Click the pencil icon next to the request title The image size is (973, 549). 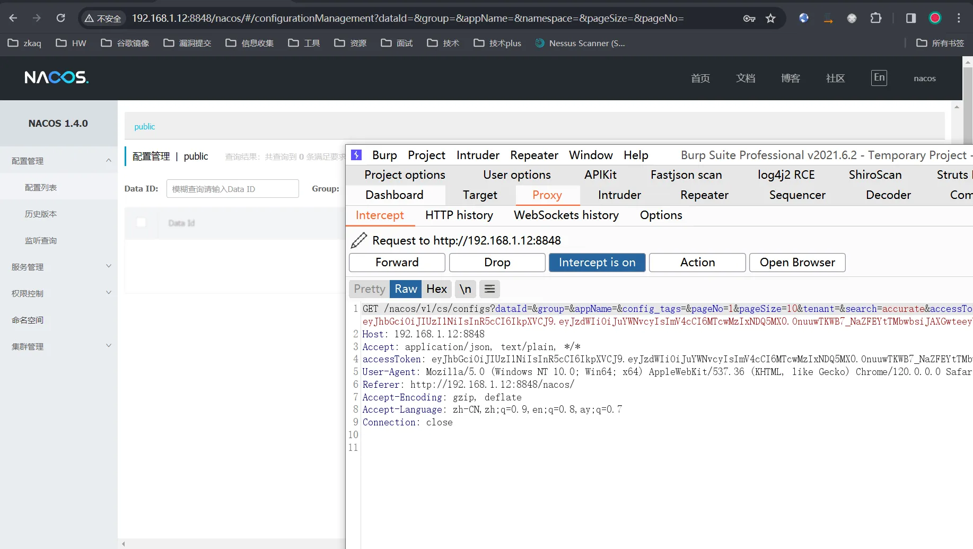pos(358,240)
